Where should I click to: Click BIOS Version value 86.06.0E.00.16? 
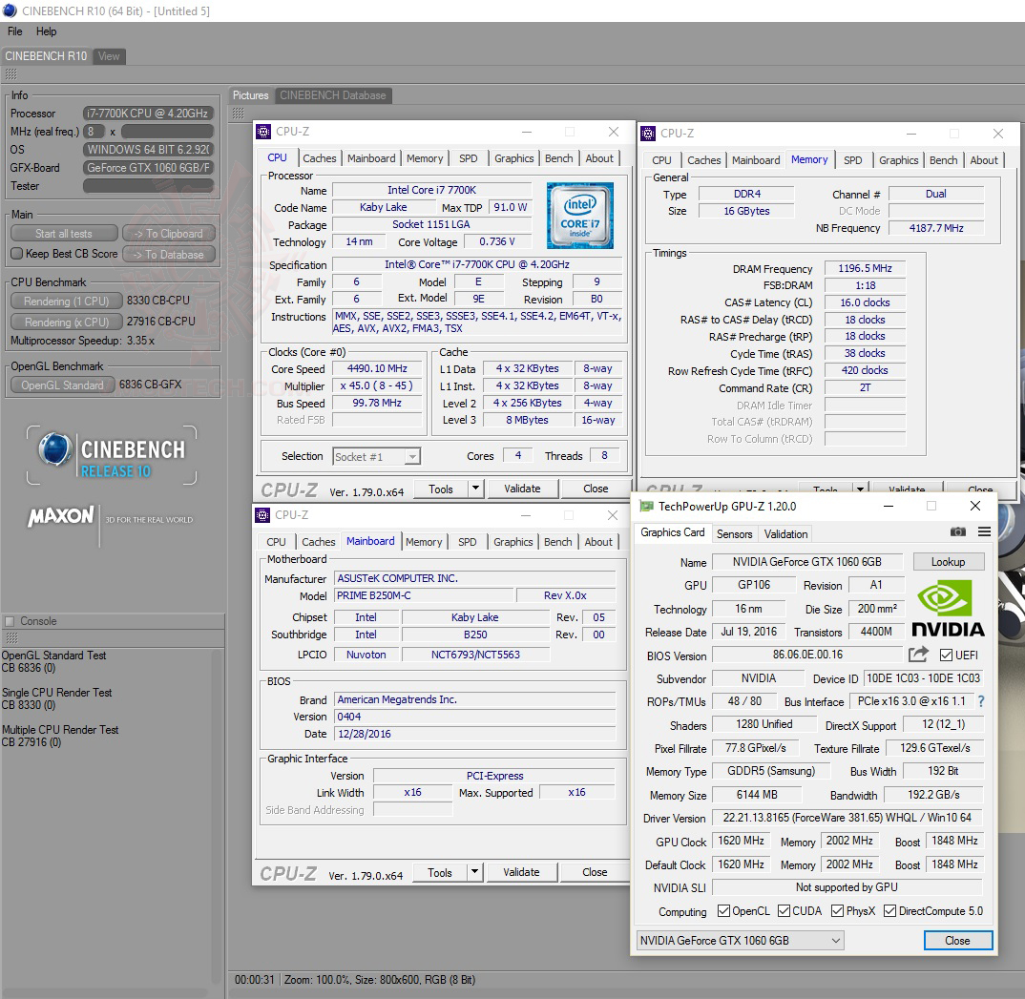point(808,655)
